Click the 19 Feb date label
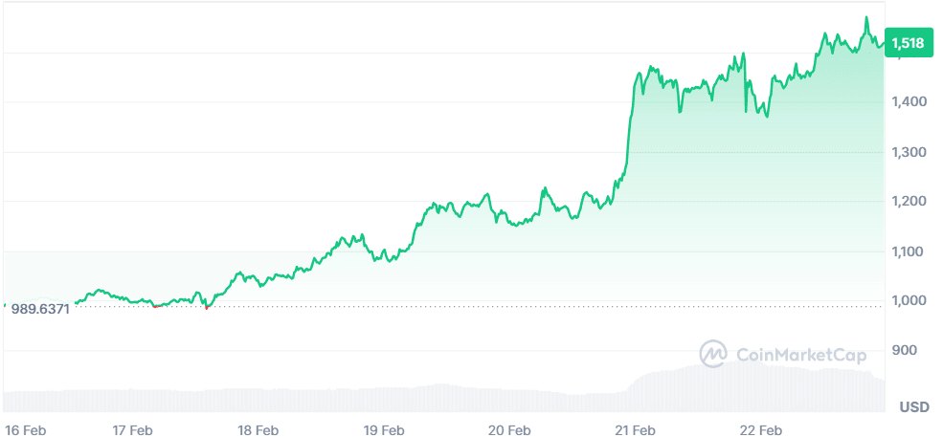The height and width of the screenshot is (437, 943). [x=383, y=429]
